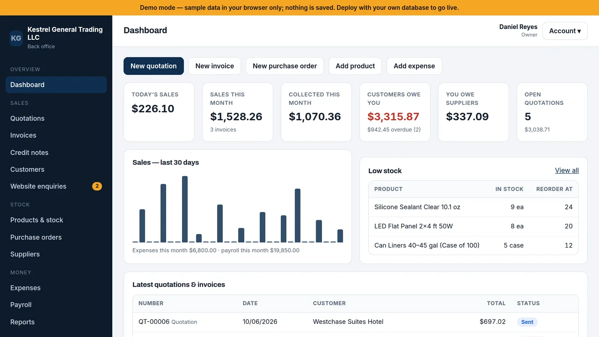Viewport: 599px width, 337px height.
Task: Click Westchase Suites Hotel customer cell
Action: click(x=348, y=322)
